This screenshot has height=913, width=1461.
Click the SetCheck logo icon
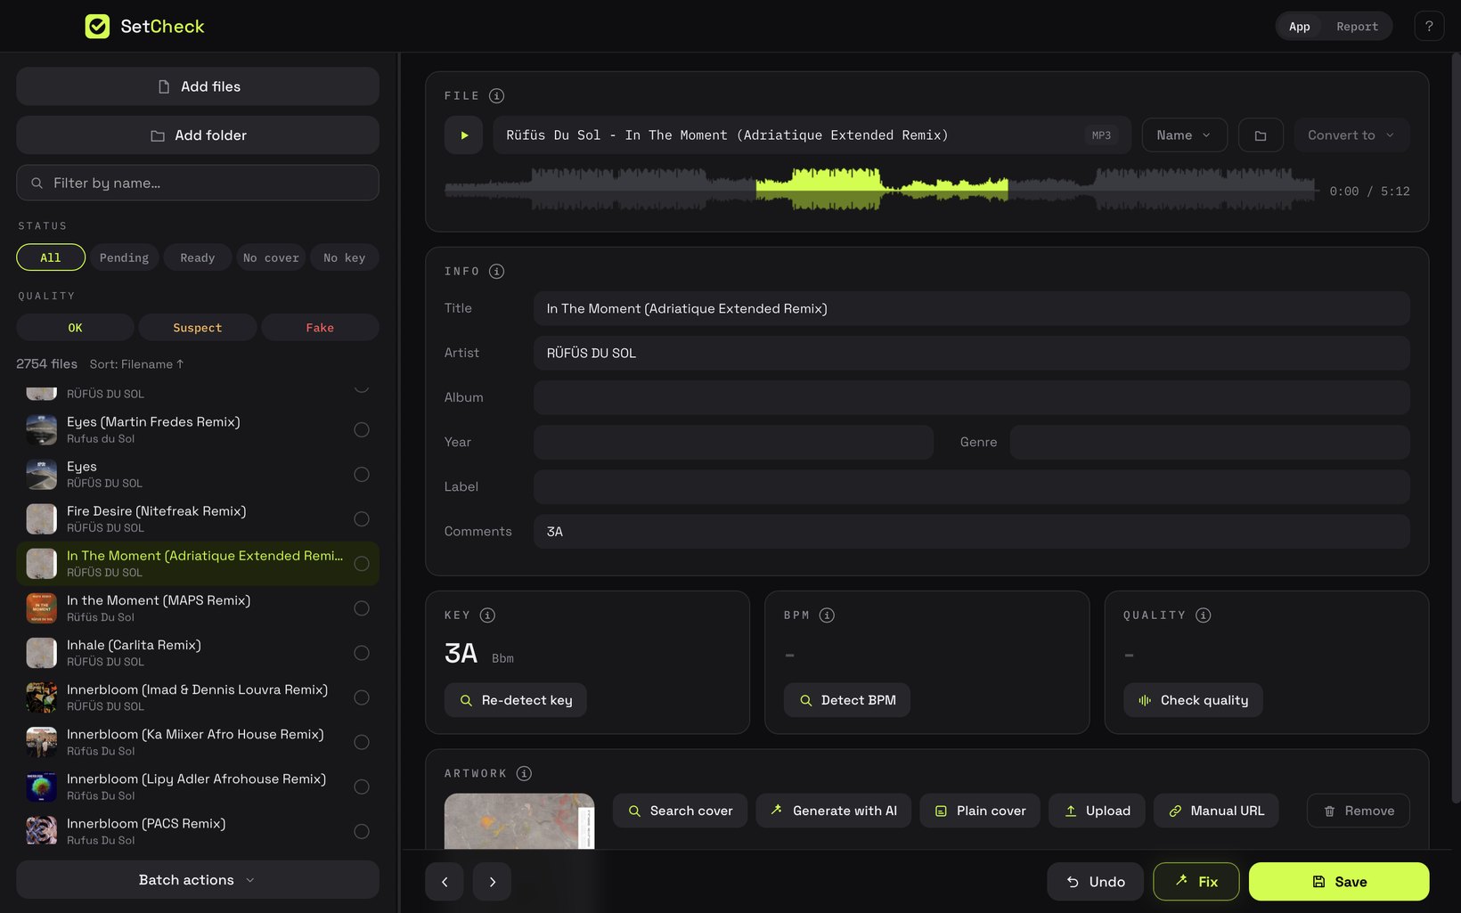click(x=97, y=26)
